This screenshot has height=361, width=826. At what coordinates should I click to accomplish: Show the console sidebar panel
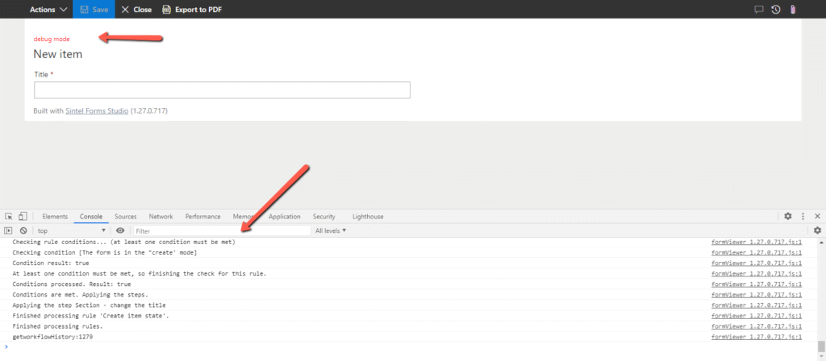click(x=8, y=230)
